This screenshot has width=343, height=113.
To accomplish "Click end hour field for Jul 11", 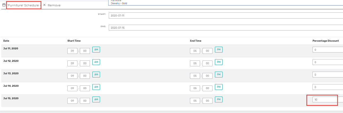I will click(195, 51).
